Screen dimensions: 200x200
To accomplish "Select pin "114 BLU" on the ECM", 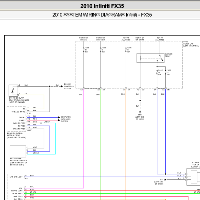I will point(32,116).
